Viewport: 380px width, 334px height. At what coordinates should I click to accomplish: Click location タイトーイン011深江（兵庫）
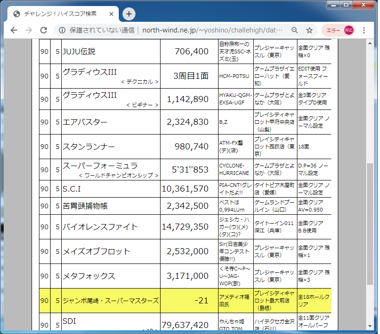[x=274, y=227]
